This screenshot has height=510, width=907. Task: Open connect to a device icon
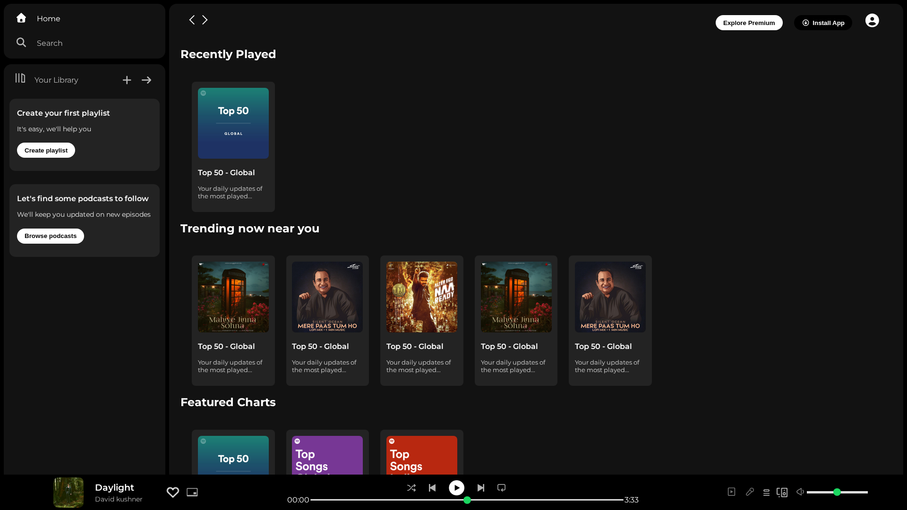point(782,493)
